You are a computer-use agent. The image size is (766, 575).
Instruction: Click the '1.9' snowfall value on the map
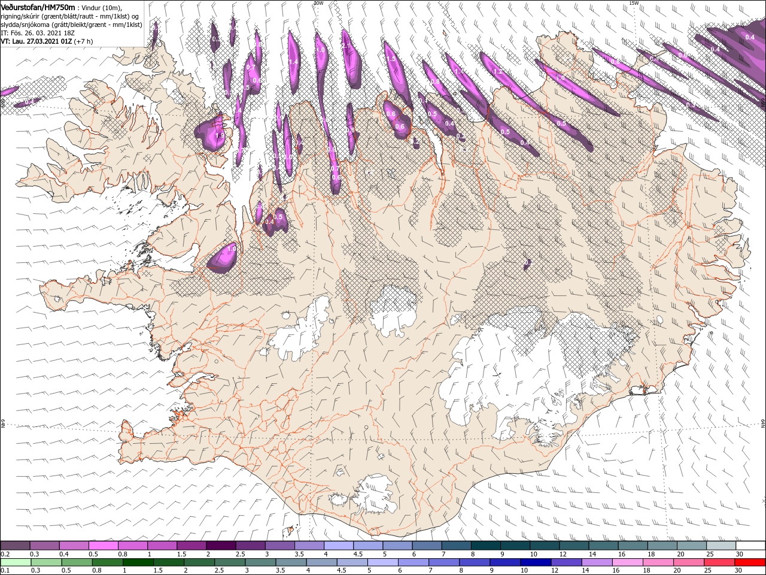pos(219,136)
